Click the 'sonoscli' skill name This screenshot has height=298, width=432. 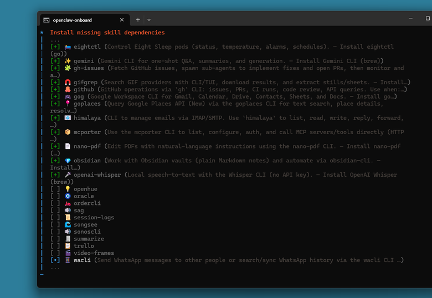[x=87, y=232]
